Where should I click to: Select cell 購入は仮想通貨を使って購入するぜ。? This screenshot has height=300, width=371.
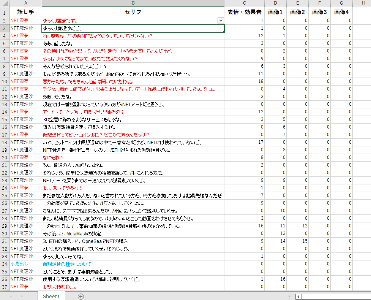133,127
